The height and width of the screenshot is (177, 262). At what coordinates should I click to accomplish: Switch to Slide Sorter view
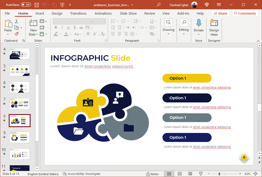[x=180, y=174]
